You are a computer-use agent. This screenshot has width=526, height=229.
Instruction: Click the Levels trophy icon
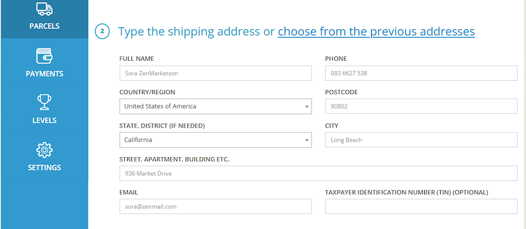tap(44, 103)
